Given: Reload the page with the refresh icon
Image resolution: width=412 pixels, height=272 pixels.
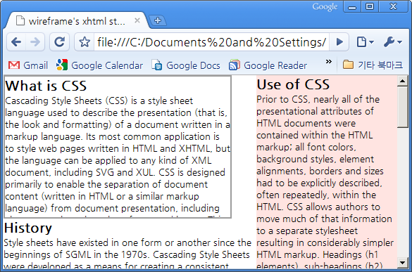Looking at the screenshot, I should coord(59,42).
